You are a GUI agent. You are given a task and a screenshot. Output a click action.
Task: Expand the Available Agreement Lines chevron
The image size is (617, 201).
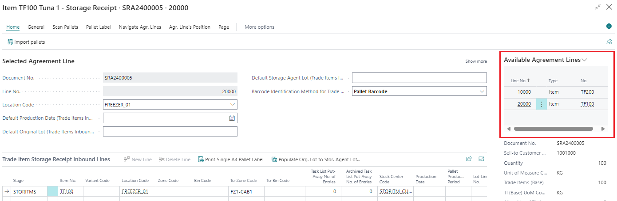pyautogui.click(x=585, y=60)
